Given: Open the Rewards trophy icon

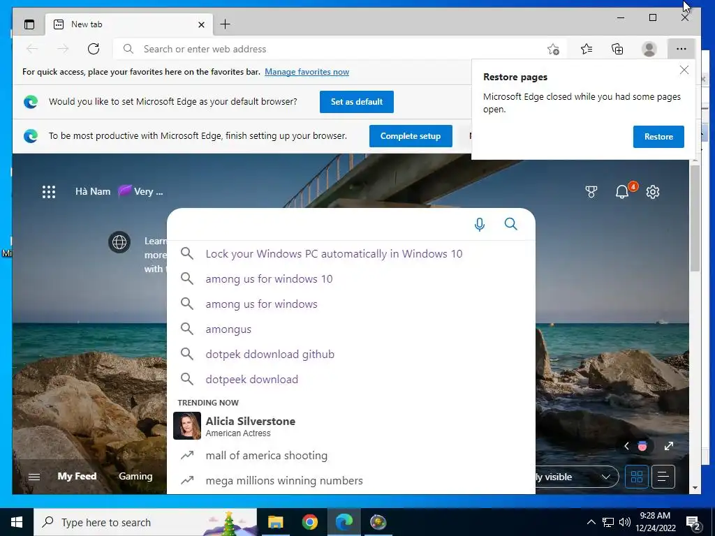Looking at the screenshot, I should 591,192.
